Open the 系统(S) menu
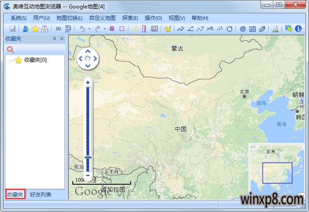 pos(19,18)
